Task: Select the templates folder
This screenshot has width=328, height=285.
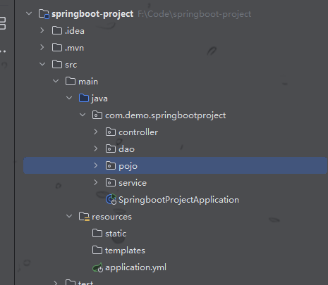Action: pyautogui.click(x=125, y=251)
